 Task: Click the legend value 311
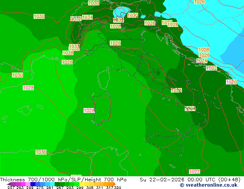pos(99,187)
